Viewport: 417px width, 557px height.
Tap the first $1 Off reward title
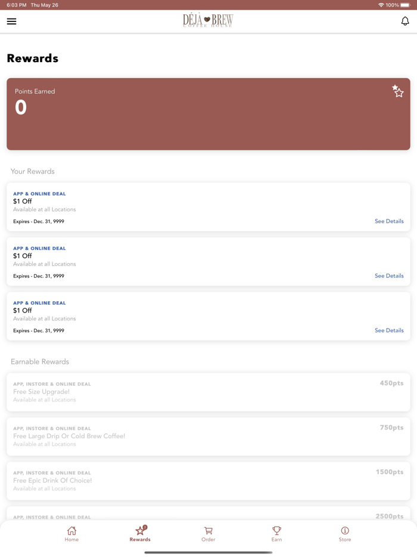(x=23, y=202)
